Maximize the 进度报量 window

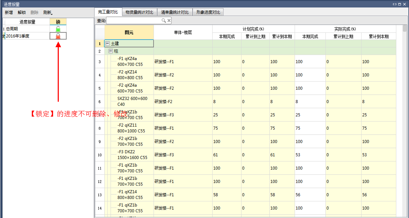[399, 4]
